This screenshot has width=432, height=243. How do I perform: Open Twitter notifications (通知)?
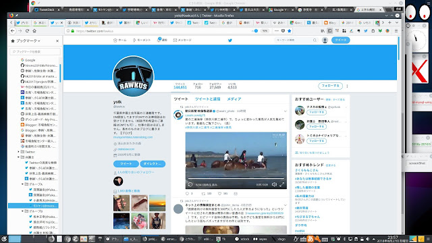point(162,40)
